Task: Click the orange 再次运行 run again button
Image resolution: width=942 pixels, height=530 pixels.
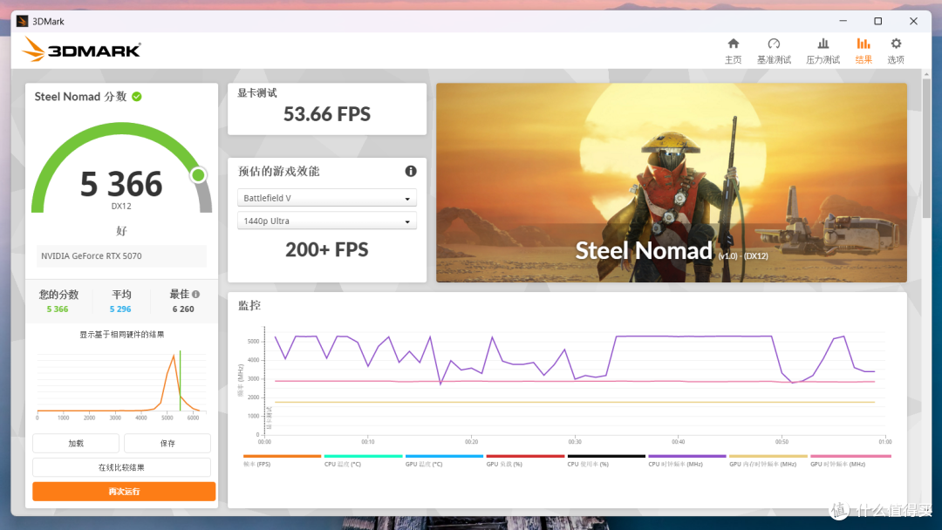Action: [x=124, y=491]
